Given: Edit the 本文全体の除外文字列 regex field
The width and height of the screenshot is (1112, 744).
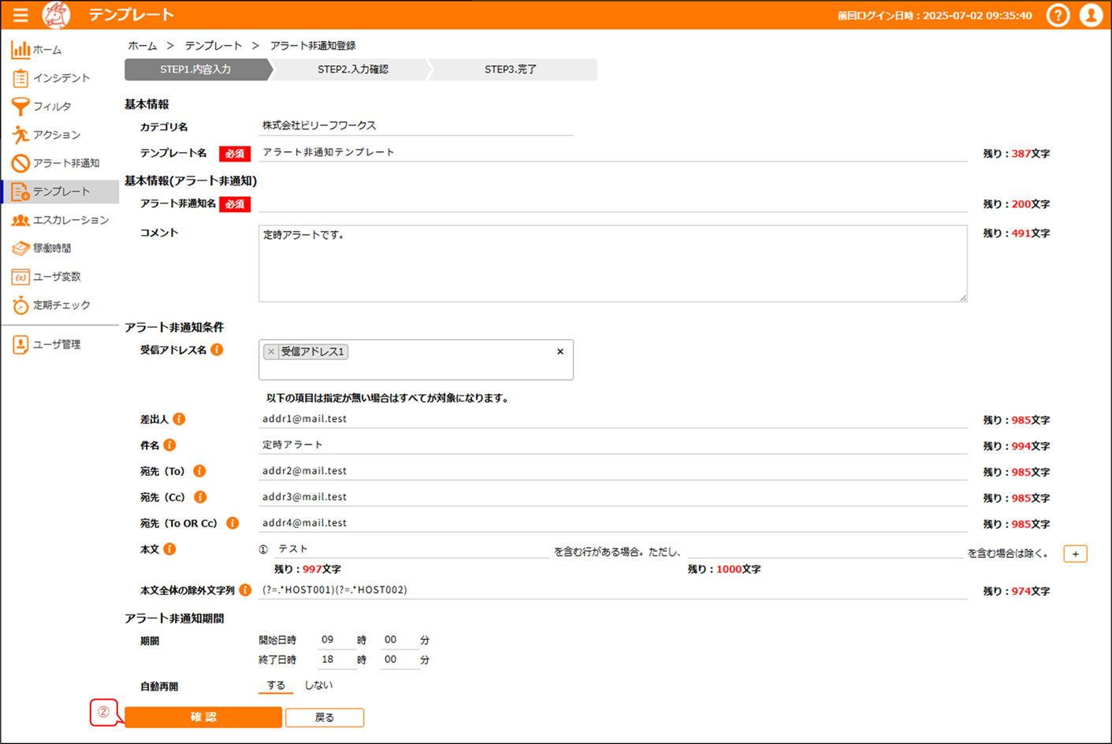Looking at the screenshot, I should click(x=613, y=590).
